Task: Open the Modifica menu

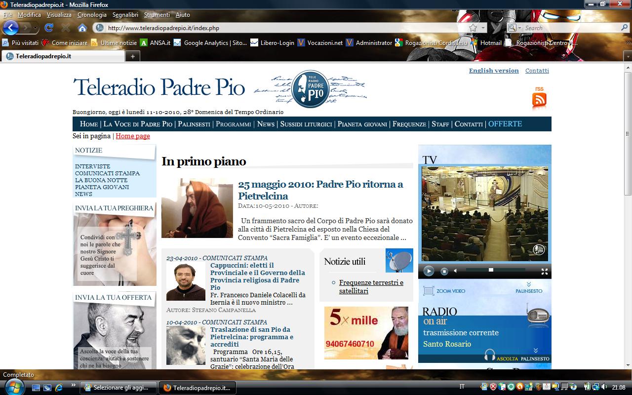Action: tap(29, 15)
